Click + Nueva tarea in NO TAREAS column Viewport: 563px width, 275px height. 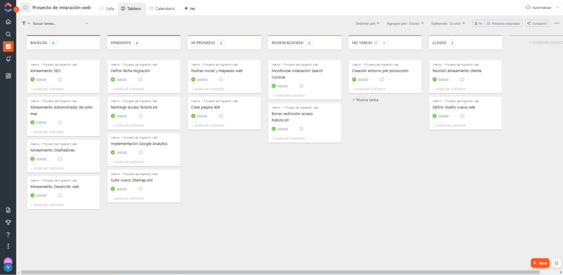click(365, 100)
